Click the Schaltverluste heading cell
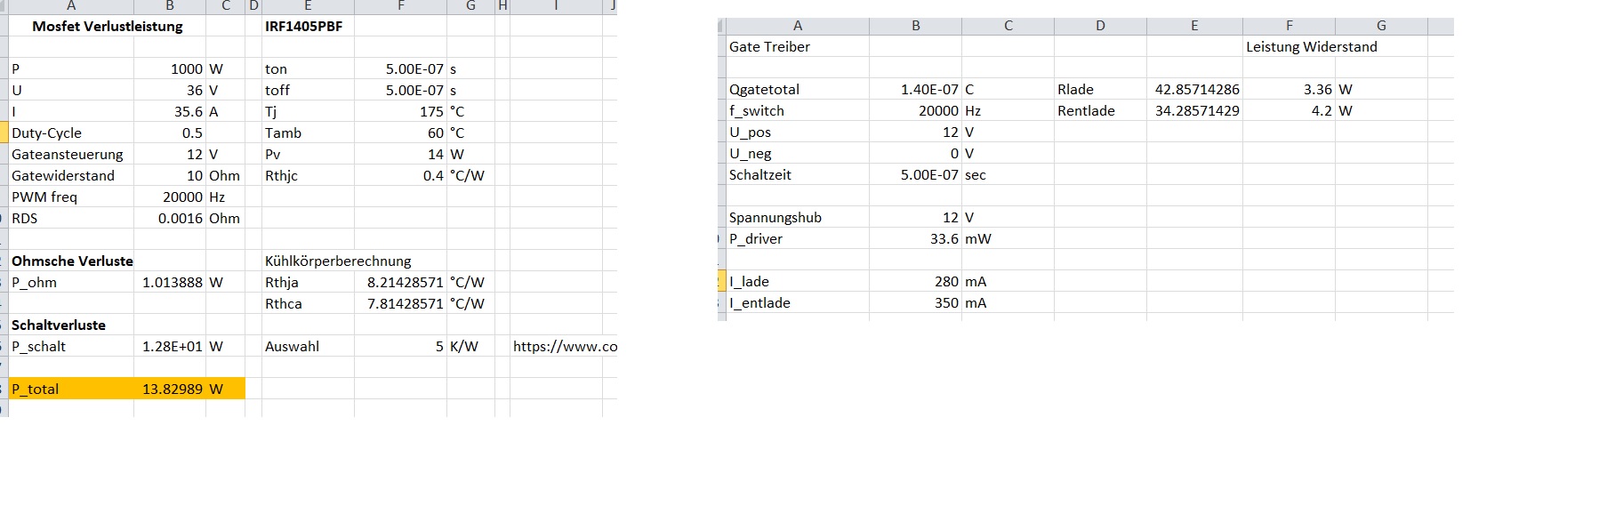Screen dimensions: 1599x522 click(x=71, y=325)
